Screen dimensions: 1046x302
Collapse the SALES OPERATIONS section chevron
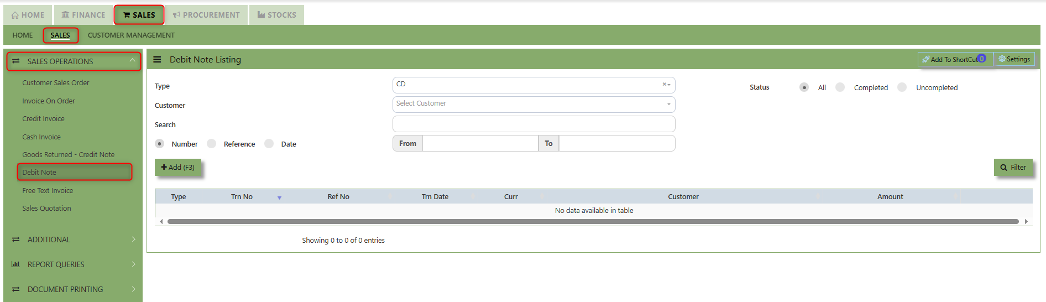click(132, 60)
